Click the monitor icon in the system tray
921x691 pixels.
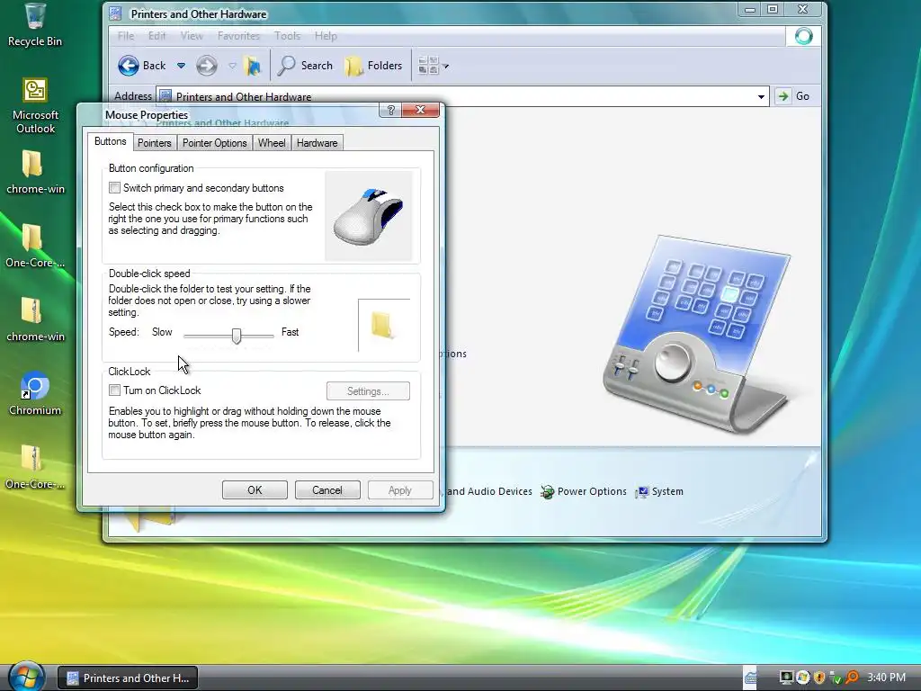pos(786,678)
